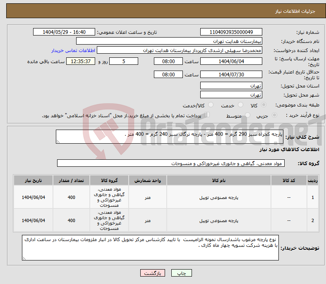This screenshot has height=284, width=326.
Task: Click the کد کالا column header
Action: (x=289, y=180)
